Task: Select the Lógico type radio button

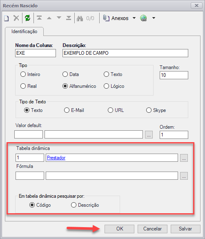Action: point(106,86)
